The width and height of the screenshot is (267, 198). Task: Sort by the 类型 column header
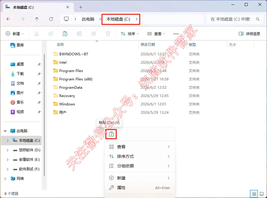[x=192, y=44]
